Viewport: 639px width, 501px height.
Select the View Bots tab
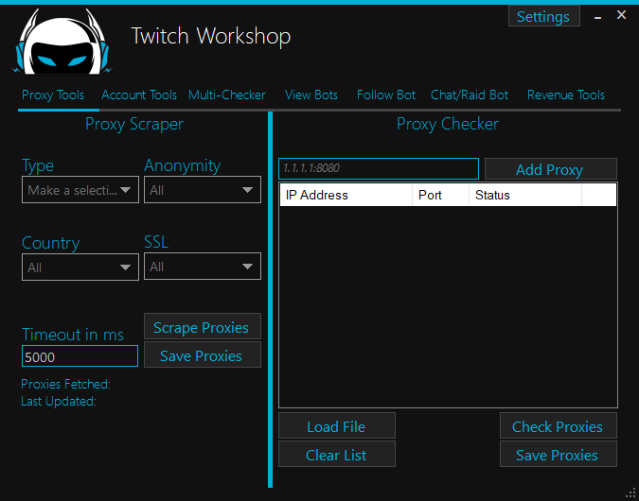click(311, 95)
